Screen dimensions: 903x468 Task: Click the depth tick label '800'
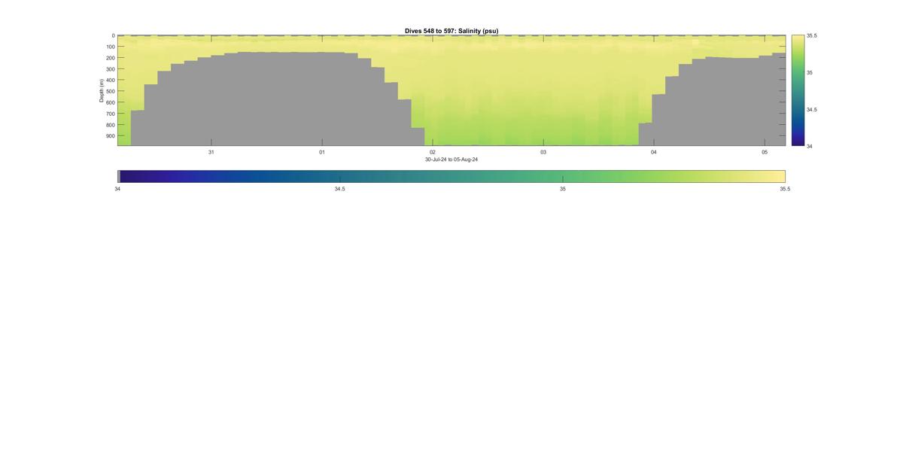(110, 125)
